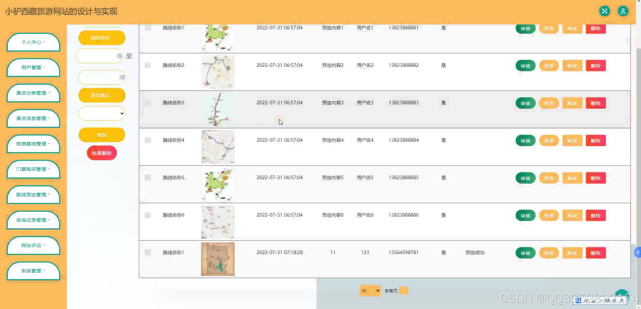Click the blue arrow tab on right edge
This screenshot has width=641, height=309.
click(638, 252)
